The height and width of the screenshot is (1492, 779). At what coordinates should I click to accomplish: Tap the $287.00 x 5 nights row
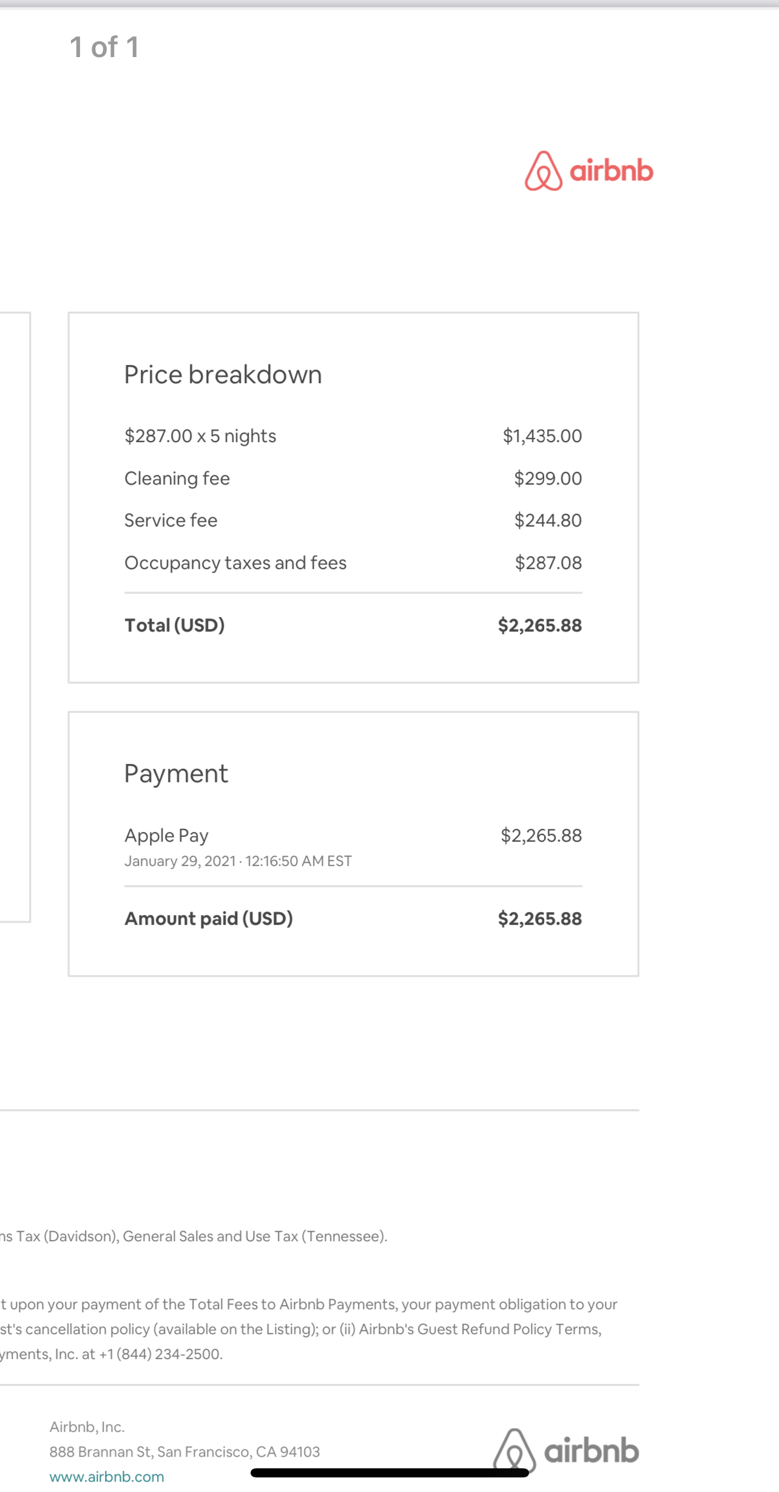[x=353, y=436]
